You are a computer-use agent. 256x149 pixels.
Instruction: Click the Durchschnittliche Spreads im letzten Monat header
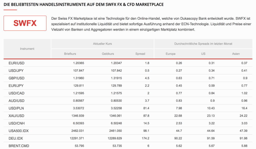point(203,44)
